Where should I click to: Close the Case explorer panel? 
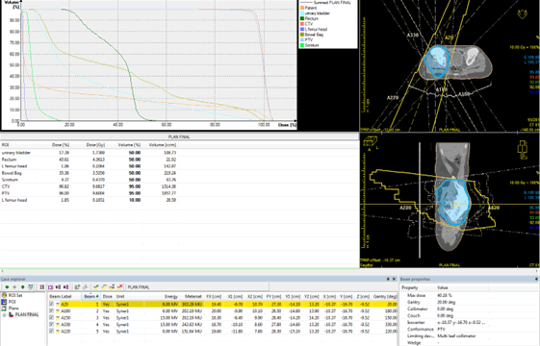pyautogui.click(x=395, y=279)
